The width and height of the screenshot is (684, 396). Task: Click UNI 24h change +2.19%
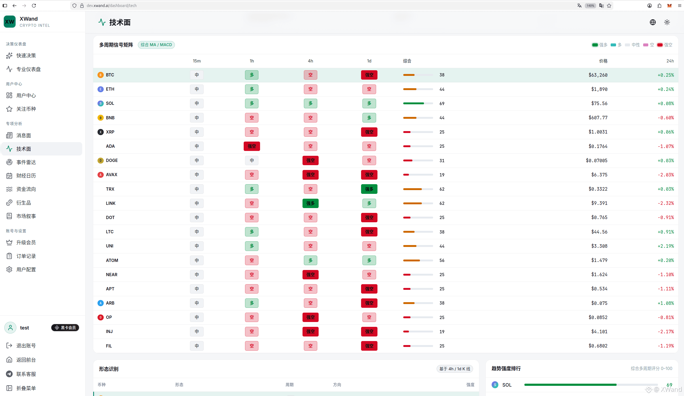pos(665,246)
